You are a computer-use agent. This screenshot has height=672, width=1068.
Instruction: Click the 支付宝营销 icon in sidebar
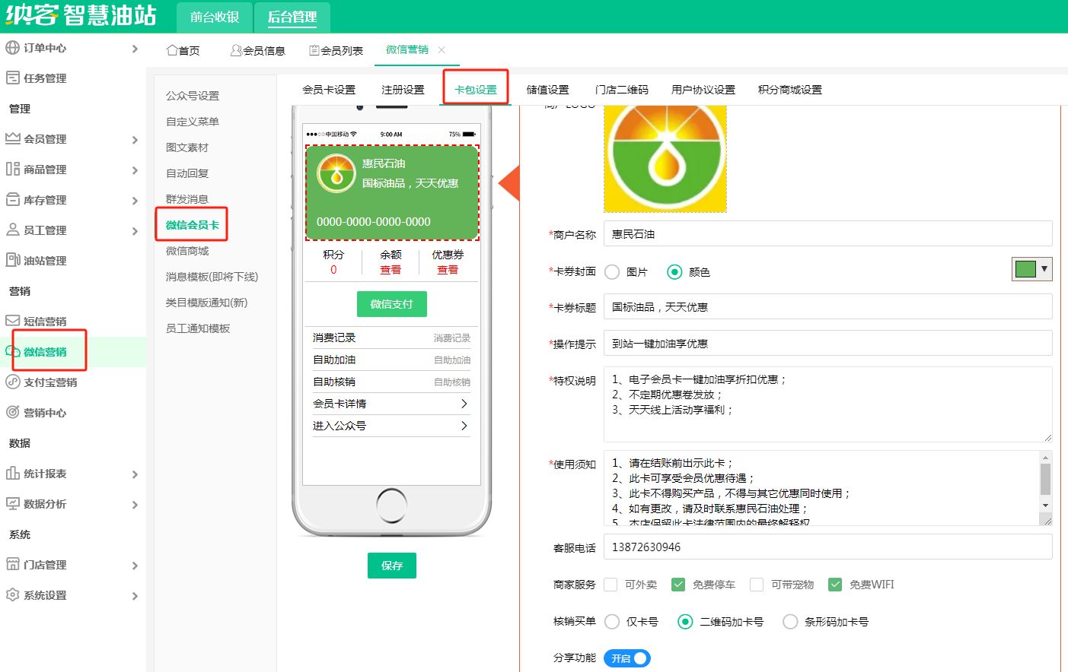12,382
